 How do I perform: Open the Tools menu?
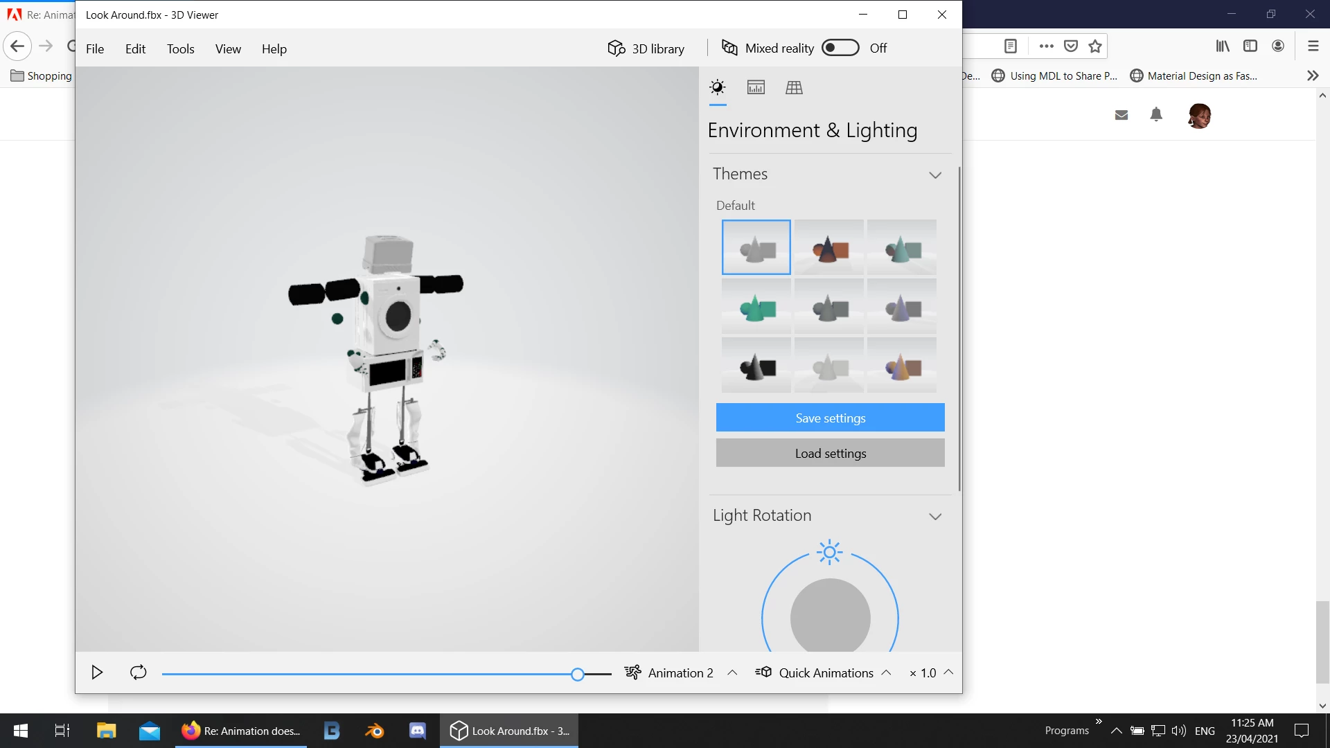tap(180, 48)
